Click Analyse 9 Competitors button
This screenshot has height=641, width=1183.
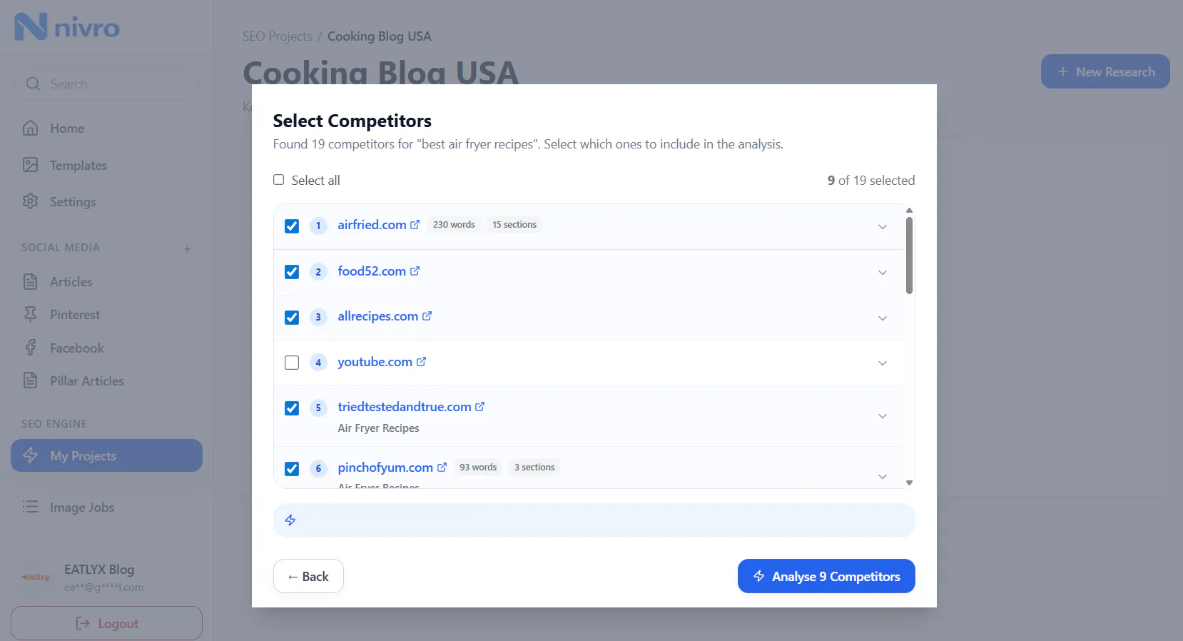826,576
